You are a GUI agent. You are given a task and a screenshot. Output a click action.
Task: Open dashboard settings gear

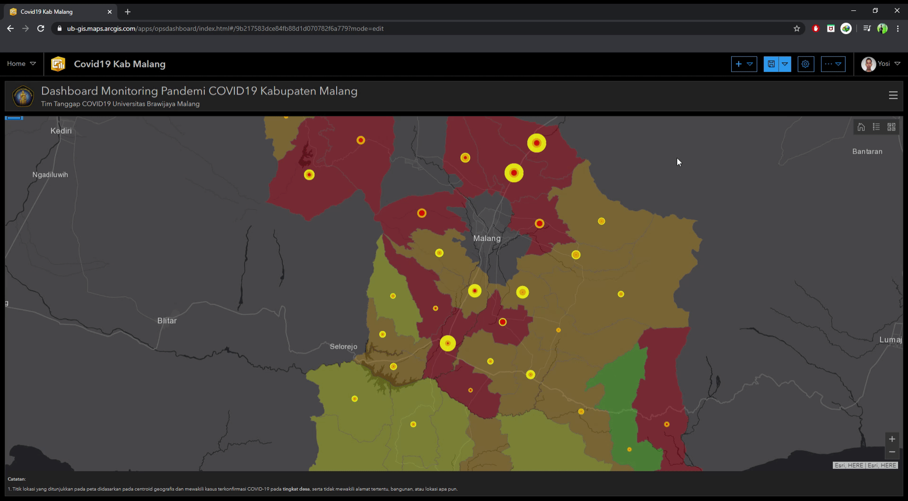(806, 64)
